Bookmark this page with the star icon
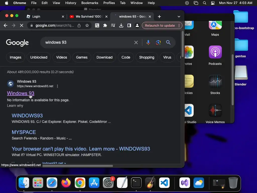This screenshot has height=193, width=257. pyautogui.click(x=87, y=25)
